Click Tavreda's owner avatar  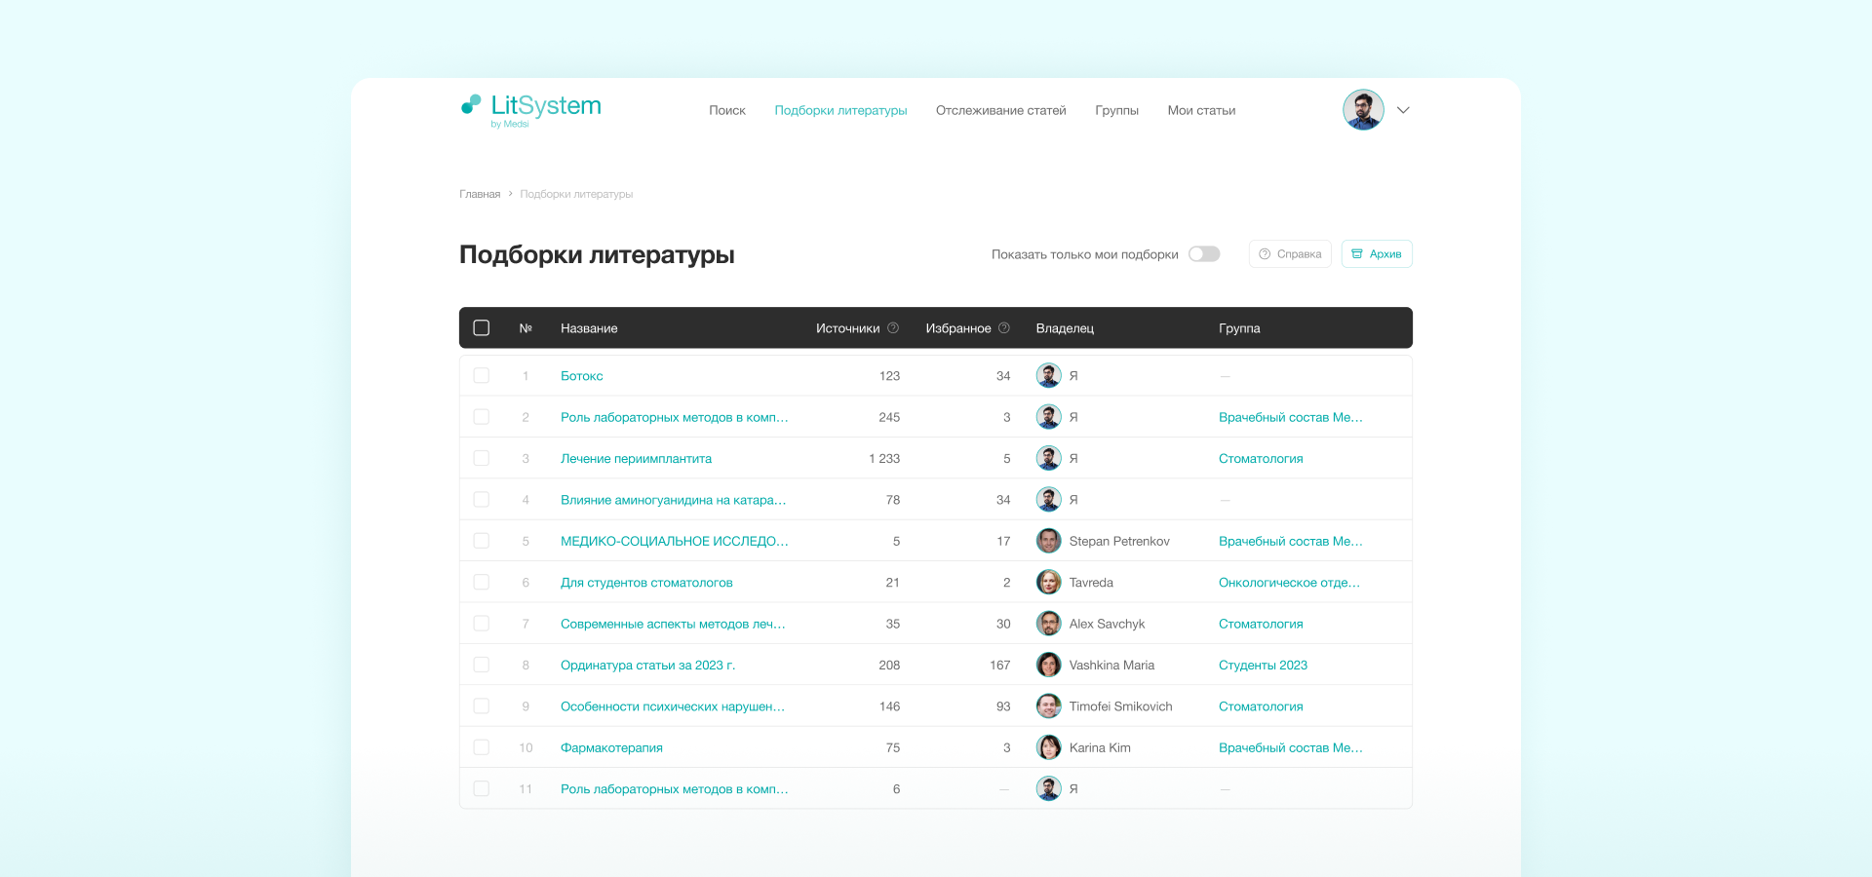[1049, 583]
